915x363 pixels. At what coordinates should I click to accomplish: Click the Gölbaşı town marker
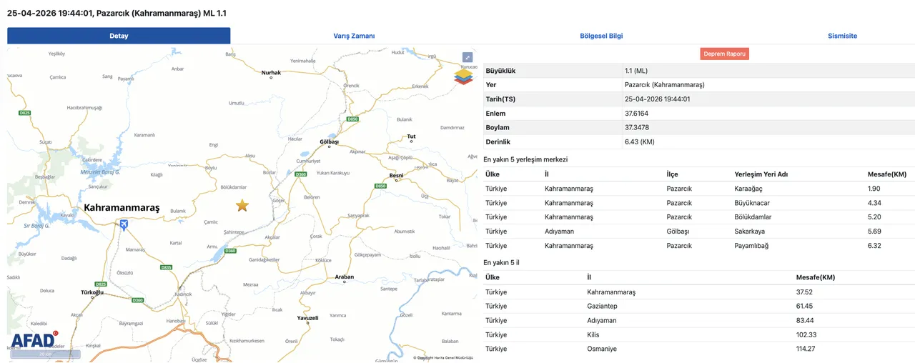329,142
